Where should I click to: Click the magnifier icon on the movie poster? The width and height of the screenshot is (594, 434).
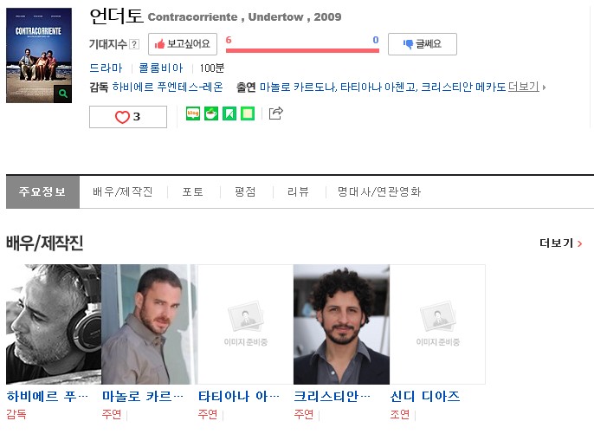click(x=62, y=94)
